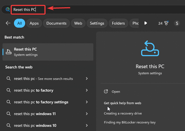Go back using the left arrow
Image resolution: width=185 pixels, height=131 pixels.
pyautogui.click(x=8, y=23)
